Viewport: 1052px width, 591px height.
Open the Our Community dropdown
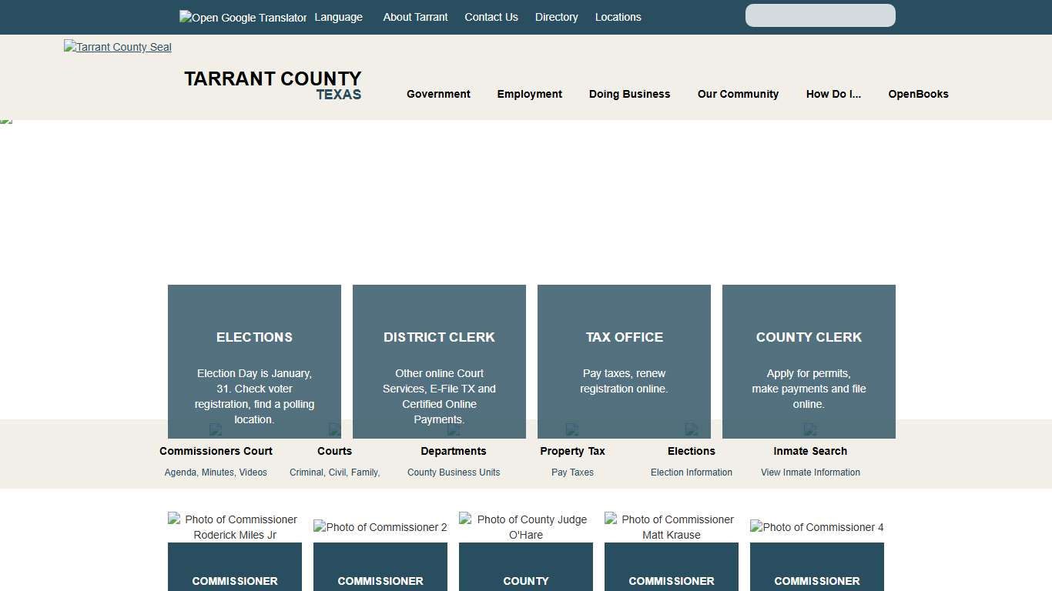pyautogui.click(x=738, y=94)
